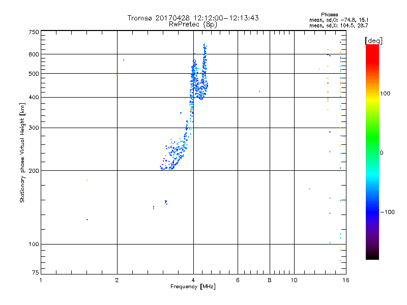Click the '0' label beside the colorbar
Screen dimensions: 407x305
pyautogui.click(x=382, y=153)
